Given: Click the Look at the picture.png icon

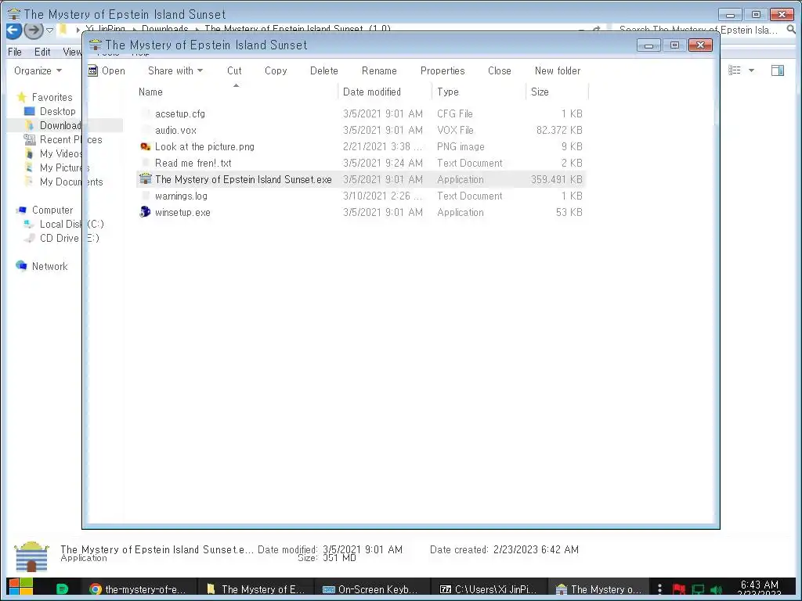Looking at the screenshot, I should click(x=145, y=146).
